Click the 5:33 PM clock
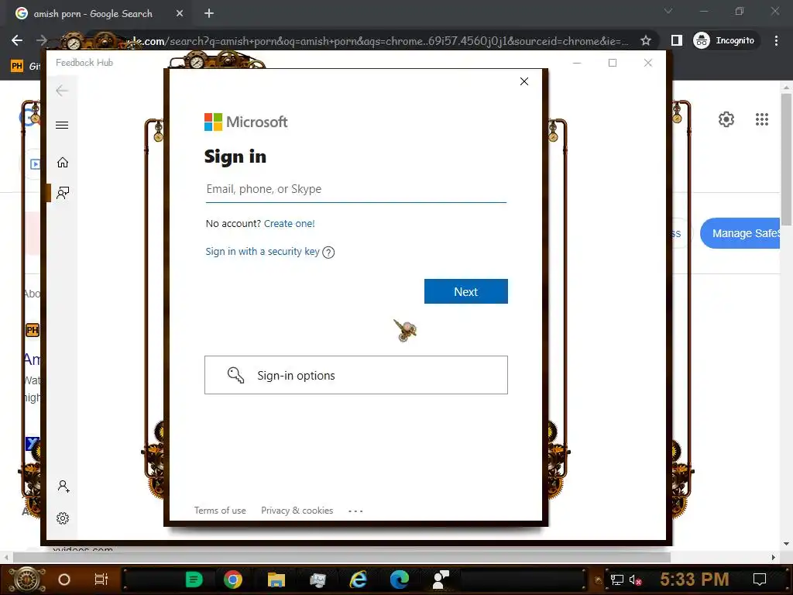 694,579
